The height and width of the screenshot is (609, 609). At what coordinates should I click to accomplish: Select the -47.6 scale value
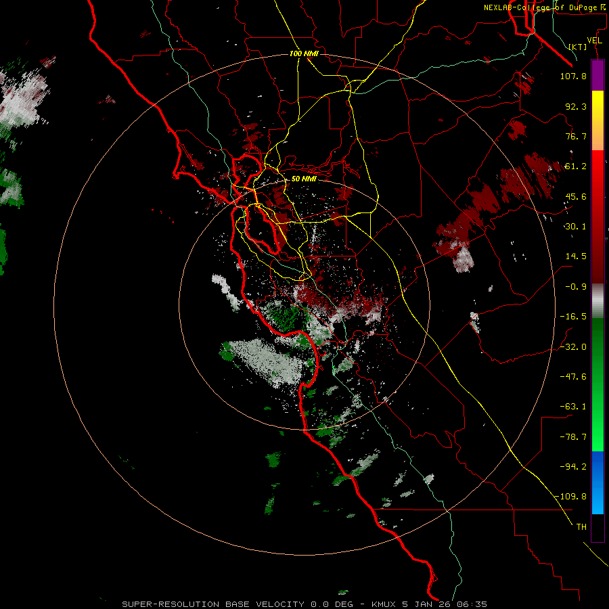[573, 377]
